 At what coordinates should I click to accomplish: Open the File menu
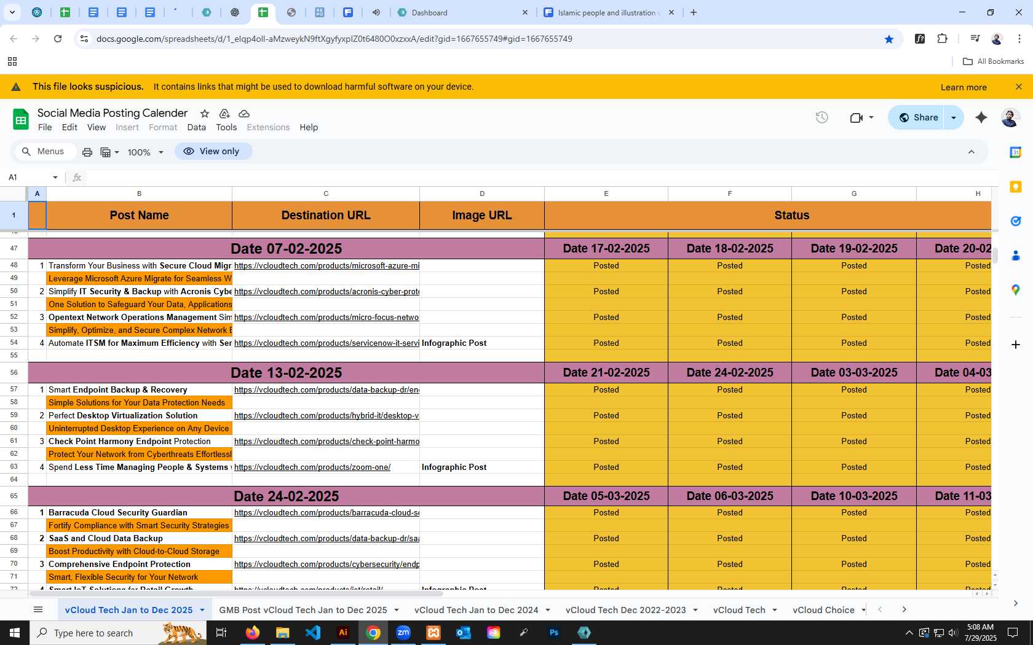[45, 127]
